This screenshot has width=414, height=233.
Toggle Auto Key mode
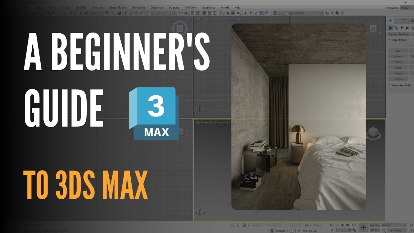(x=375, y=225)
